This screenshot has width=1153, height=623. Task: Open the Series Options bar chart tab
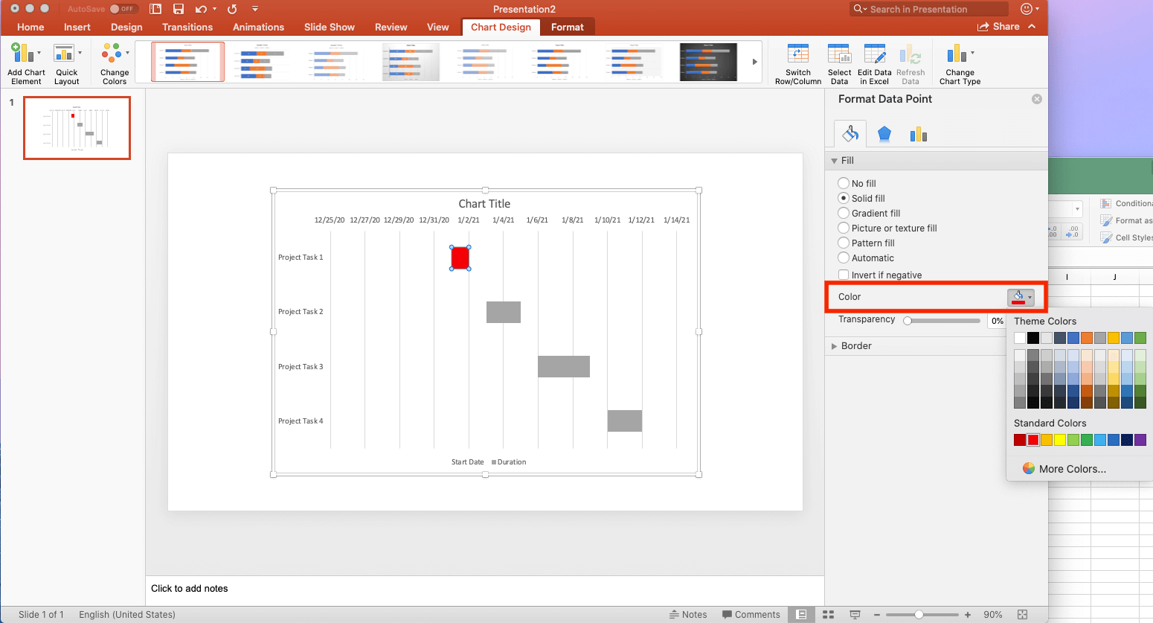(918, 134)
